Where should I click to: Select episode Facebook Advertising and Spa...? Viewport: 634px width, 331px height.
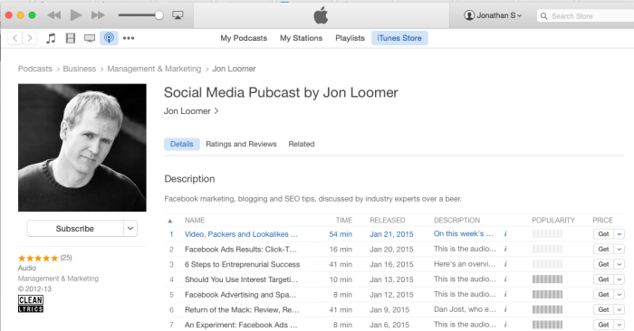[x=241, y=295]
